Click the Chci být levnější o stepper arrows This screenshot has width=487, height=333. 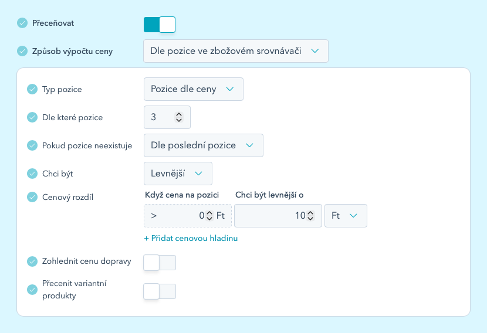310,216
